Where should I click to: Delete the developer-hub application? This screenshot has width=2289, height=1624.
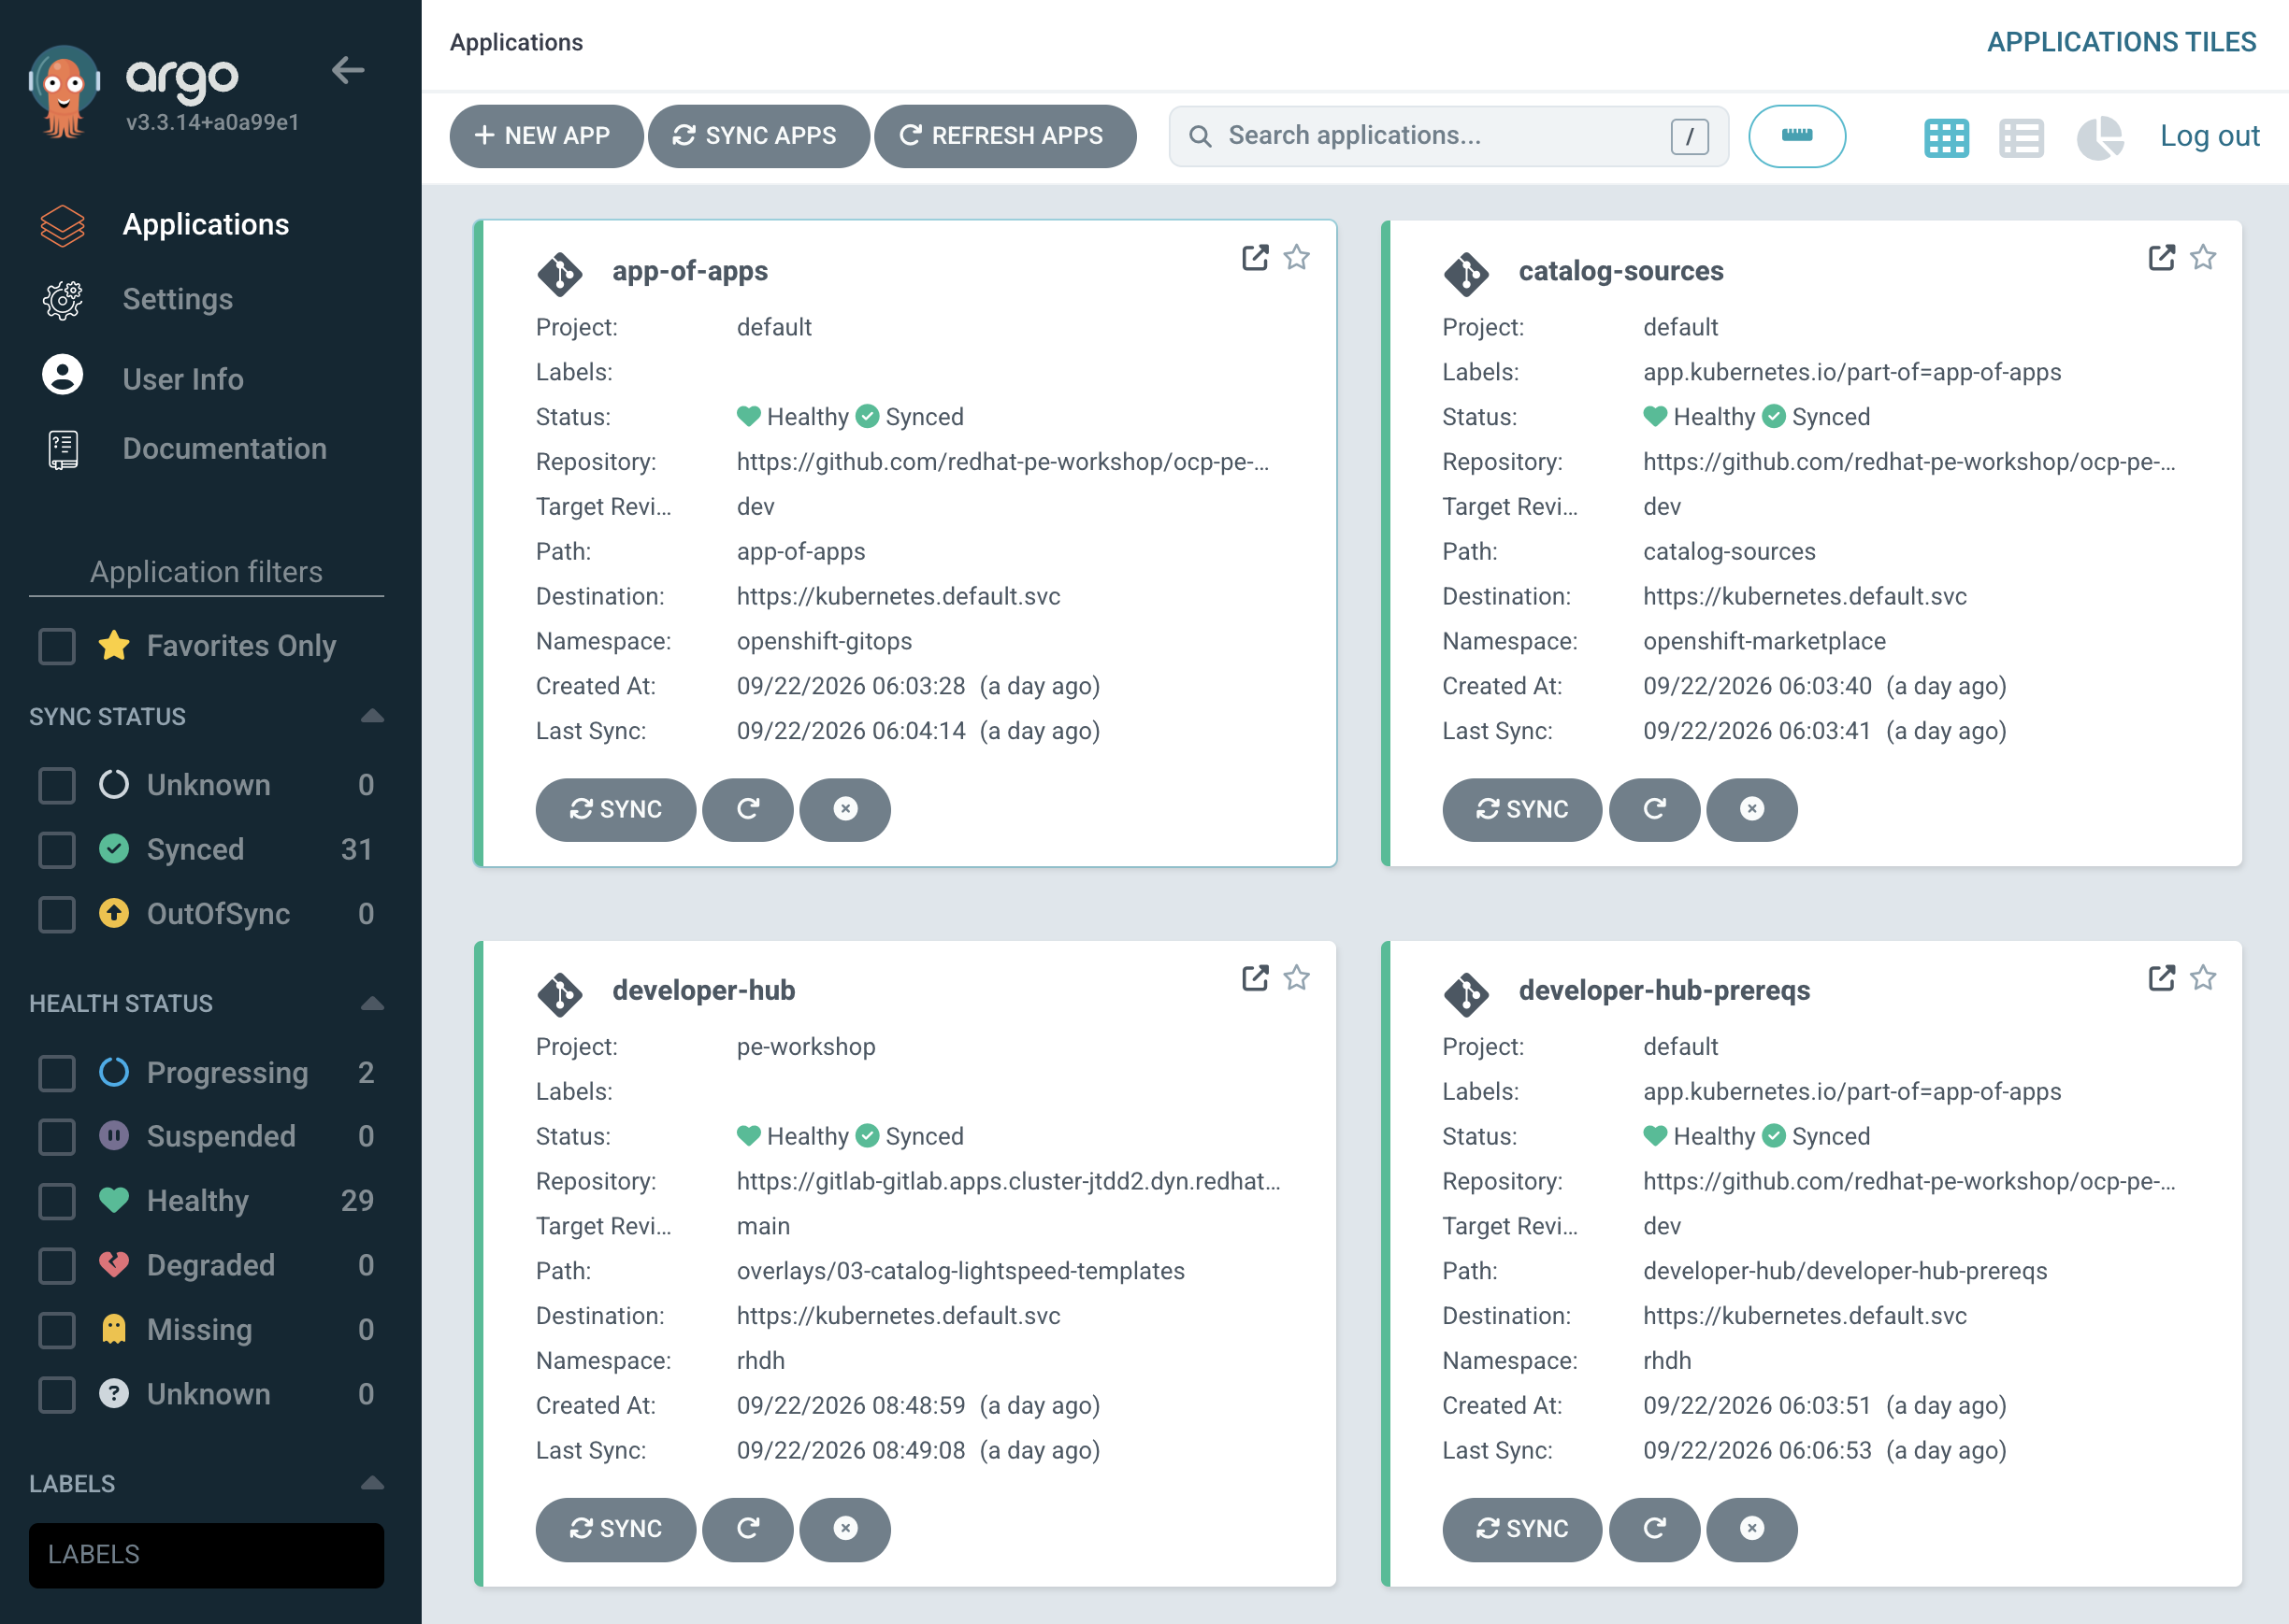pyautogui.click(x=845, y=1528)
